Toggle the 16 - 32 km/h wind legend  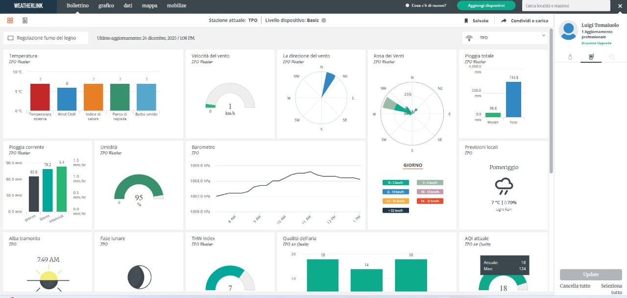[x=430, y=201]
